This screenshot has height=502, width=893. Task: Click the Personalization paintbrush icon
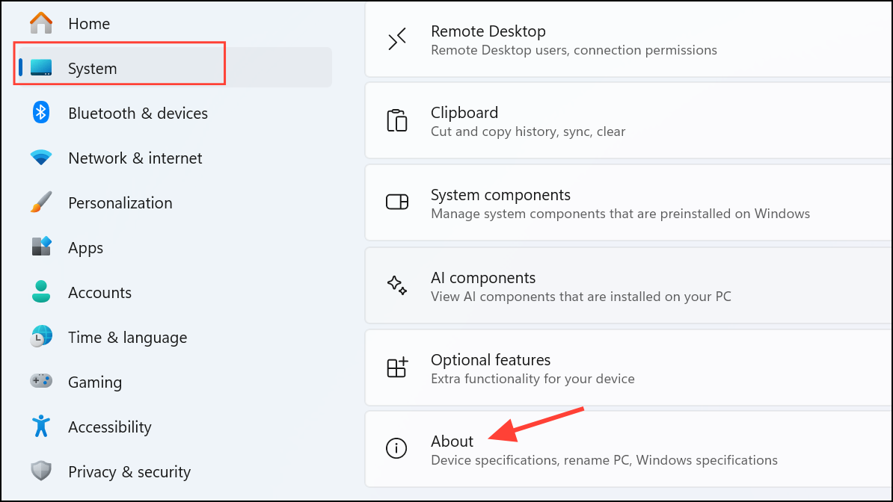40,202
